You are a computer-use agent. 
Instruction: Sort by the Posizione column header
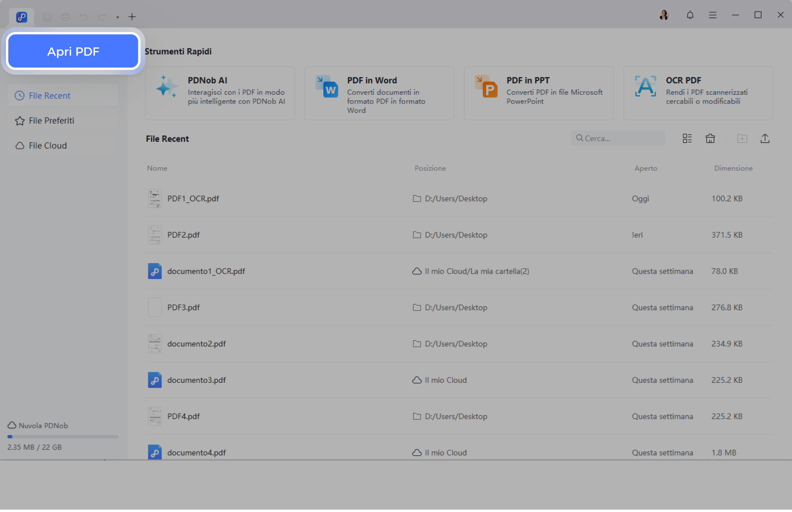coord(430,168)
